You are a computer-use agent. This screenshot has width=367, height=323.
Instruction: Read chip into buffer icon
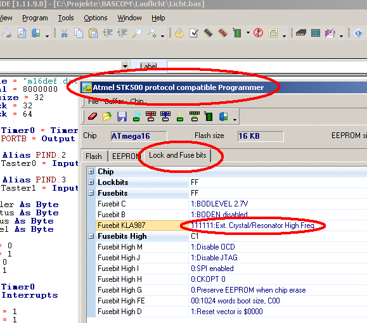pos(165,117)
